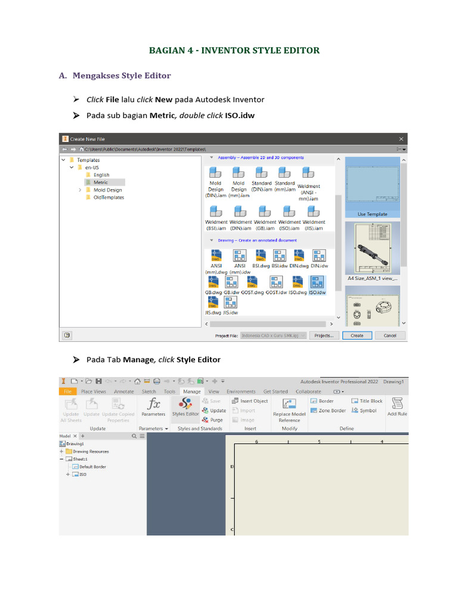Expand Drawing Resources in model browser
The height and width of the screenshot is (611, 458).
(x=61, y=451)
